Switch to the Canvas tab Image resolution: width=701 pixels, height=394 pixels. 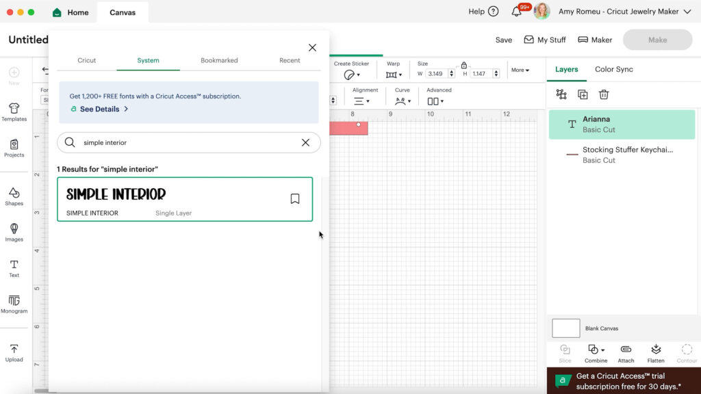point(123,12)
